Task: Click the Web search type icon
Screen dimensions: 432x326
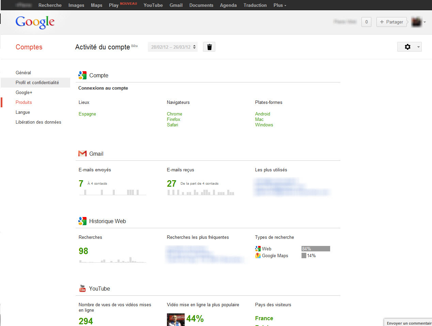Action: click(258, 249)
